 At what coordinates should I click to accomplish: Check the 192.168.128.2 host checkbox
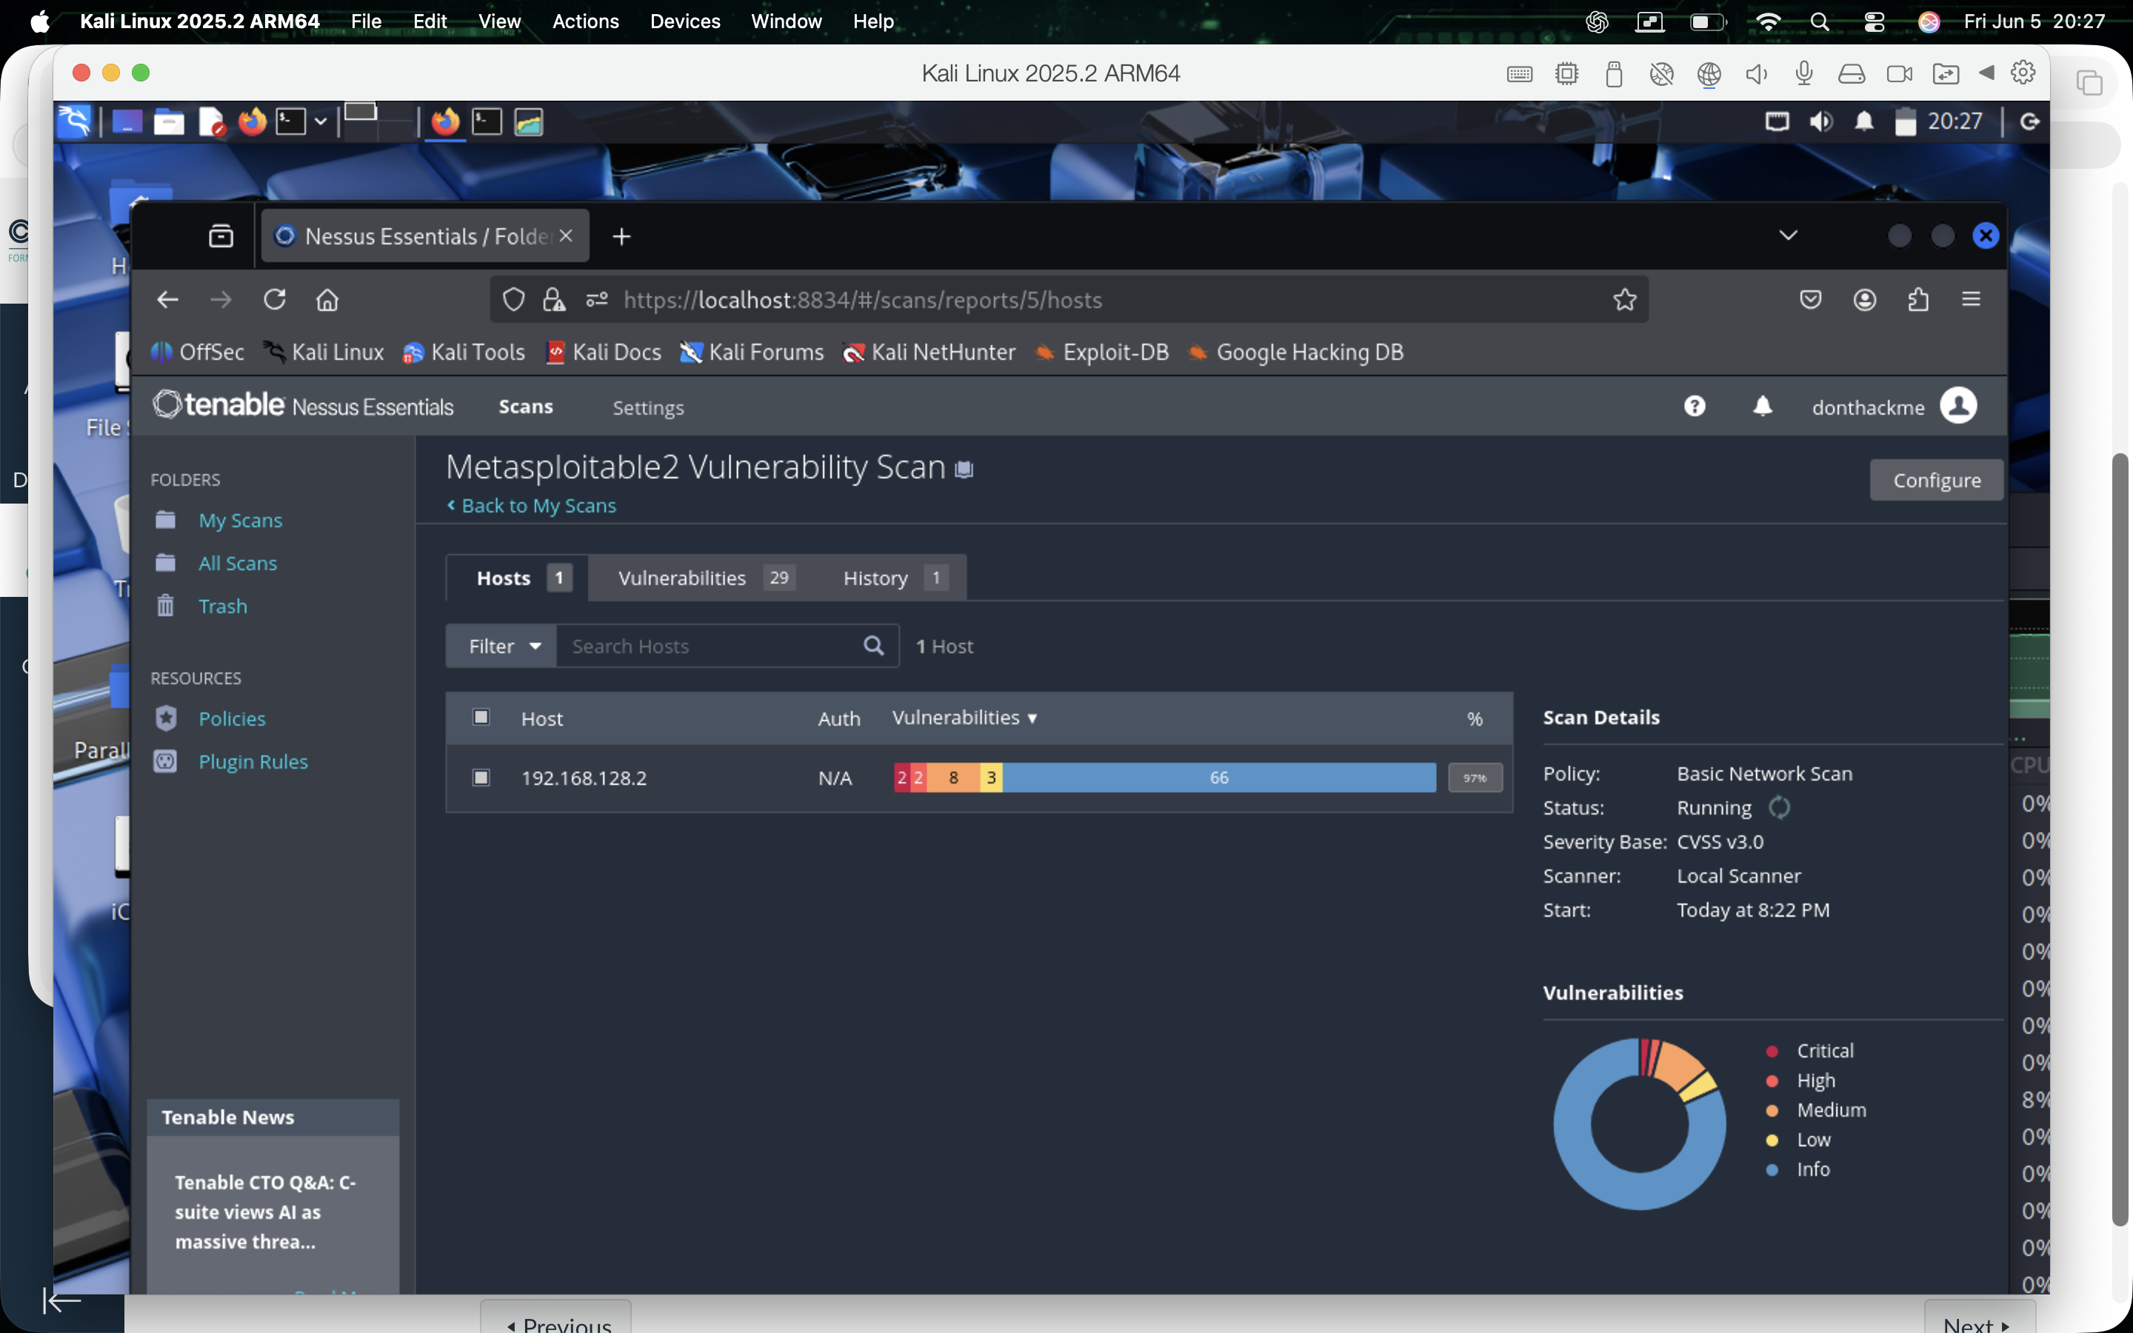(481, 778)
